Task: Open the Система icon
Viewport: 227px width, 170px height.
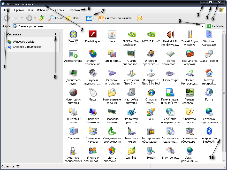Action: [73, 131]
